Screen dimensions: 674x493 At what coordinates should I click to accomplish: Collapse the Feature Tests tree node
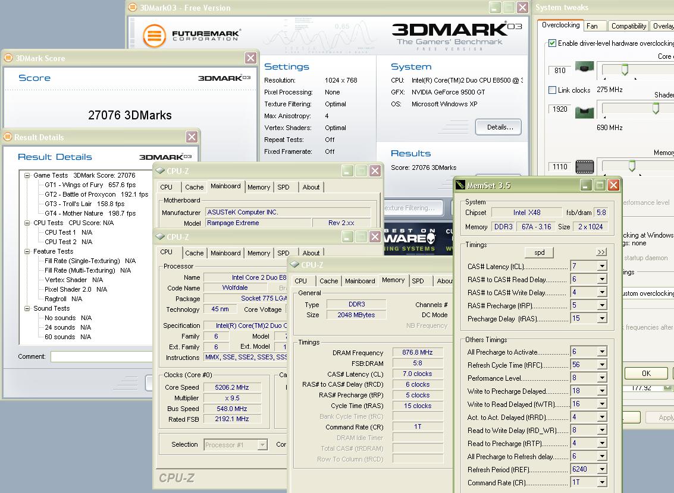pyautogui.click(x=27, y=251)
